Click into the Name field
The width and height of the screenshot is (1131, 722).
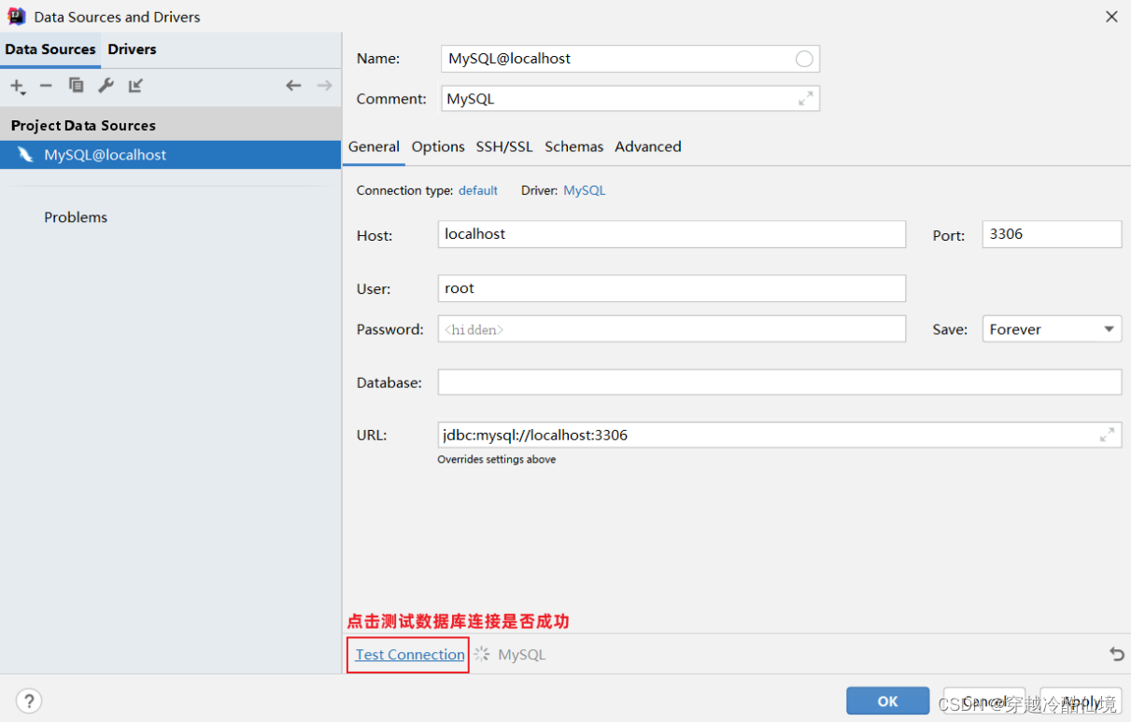630,59
